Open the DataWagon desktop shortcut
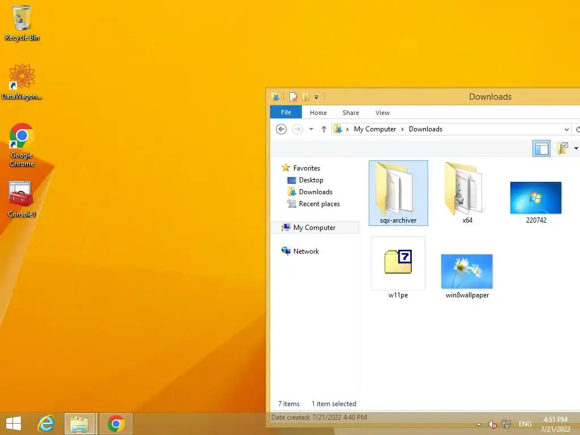The width and height of the screenshot is (580, 435). point(22,82)
